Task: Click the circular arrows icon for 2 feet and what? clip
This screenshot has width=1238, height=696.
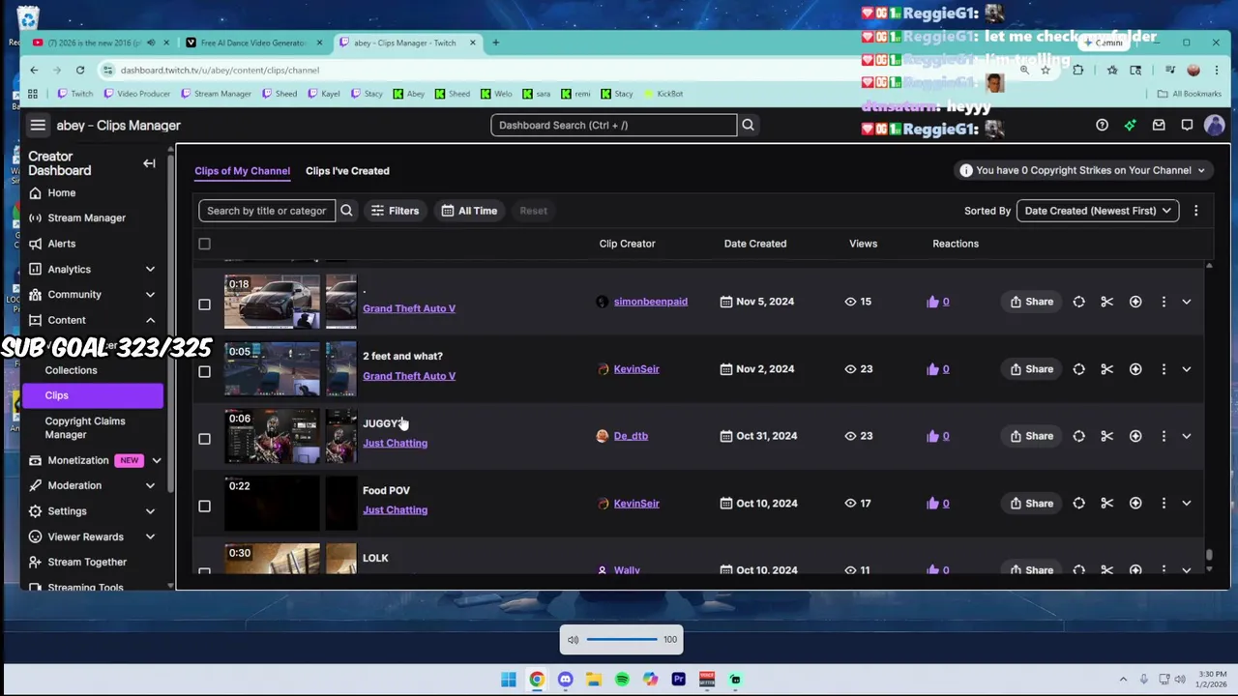Action: pyautogui.click(x=1078, y=369)
